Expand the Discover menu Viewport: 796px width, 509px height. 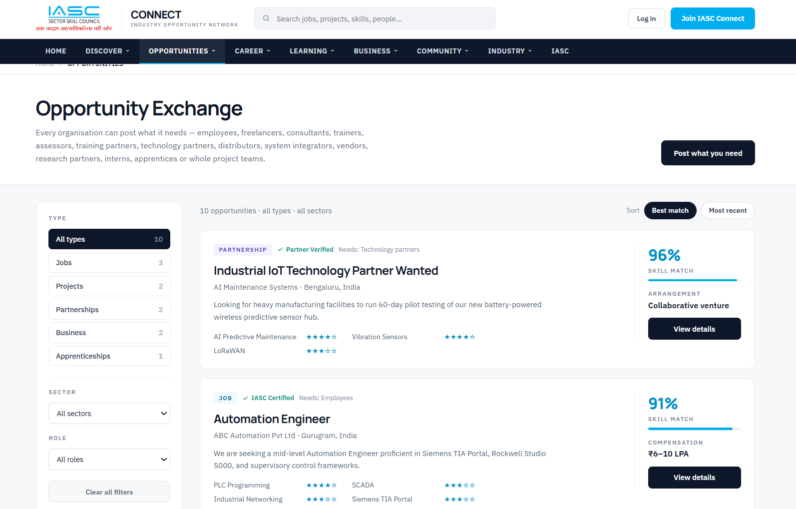pyautogui.click(x=107, y=51)
